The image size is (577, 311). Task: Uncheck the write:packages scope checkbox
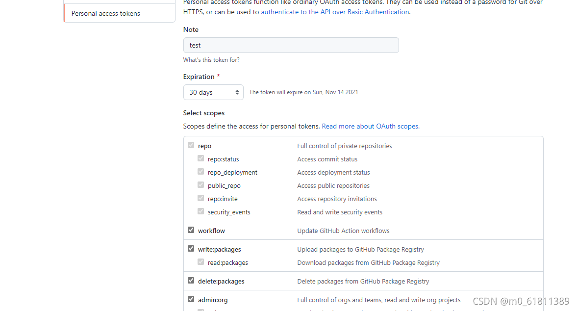(191, 249)
